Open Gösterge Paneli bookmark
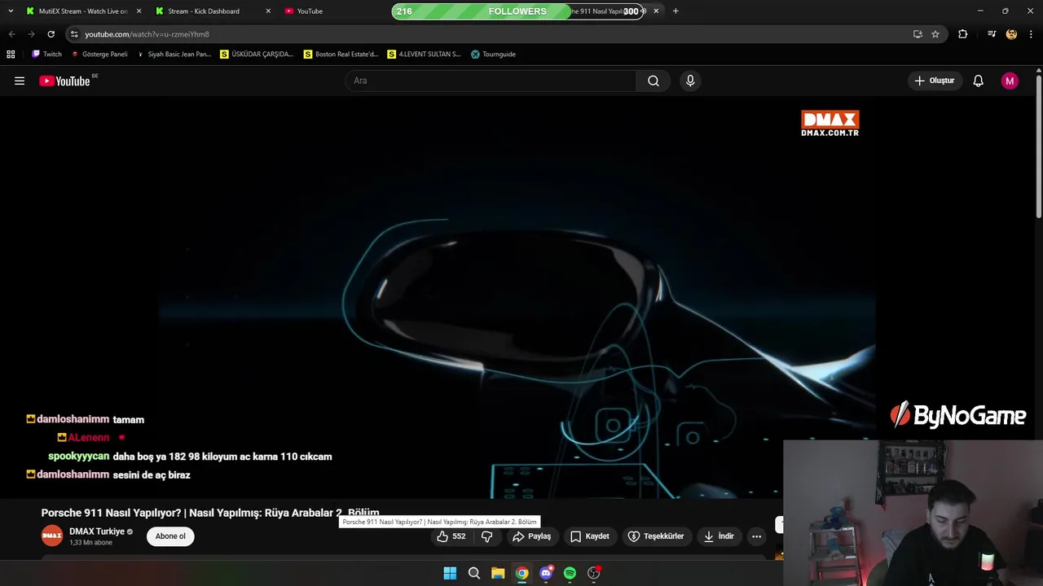This screenshot has height=586, width=1043. pyautogui.click(x=99, y=55)
